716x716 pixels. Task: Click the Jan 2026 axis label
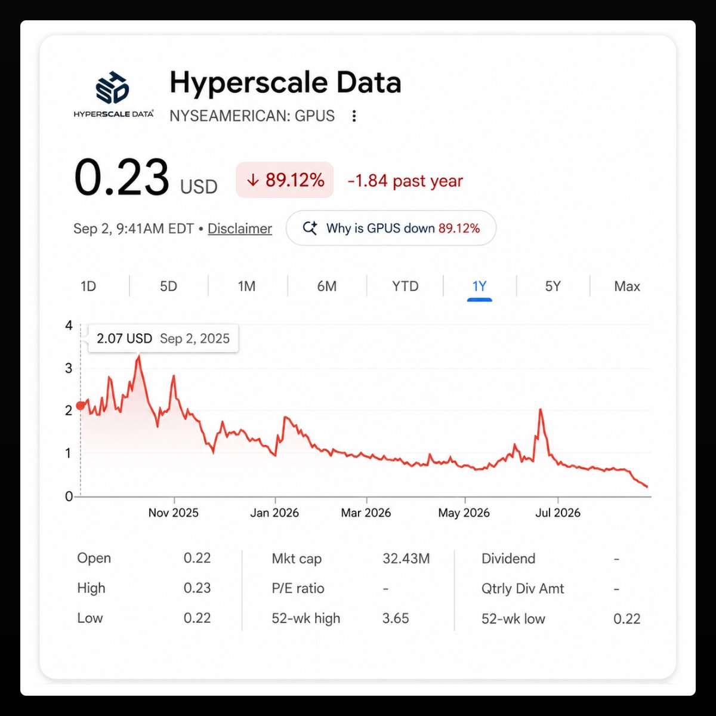[x=274, y=513]
